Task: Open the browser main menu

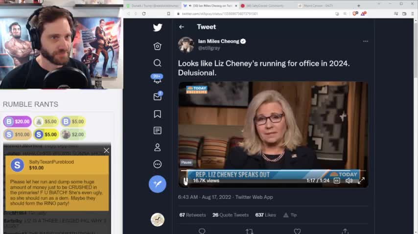Action: pos(412,14)
